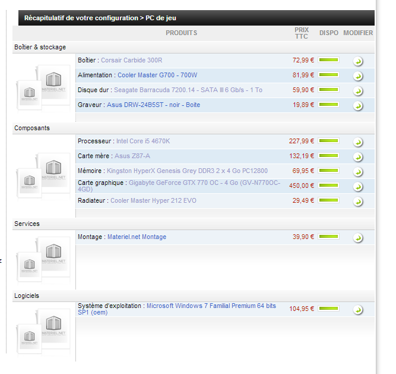This screenshot has width=396, height=374.
Task: Open the Corsair Carbide 300R link
Action: (132, 60)
